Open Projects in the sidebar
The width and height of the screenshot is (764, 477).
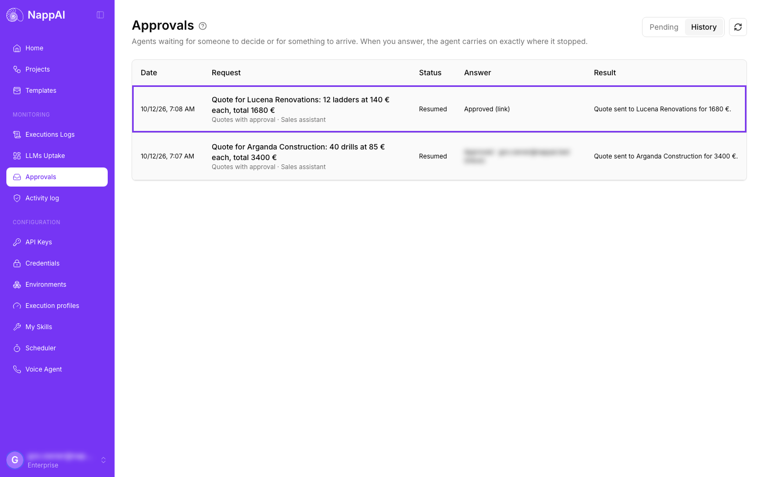57,69
